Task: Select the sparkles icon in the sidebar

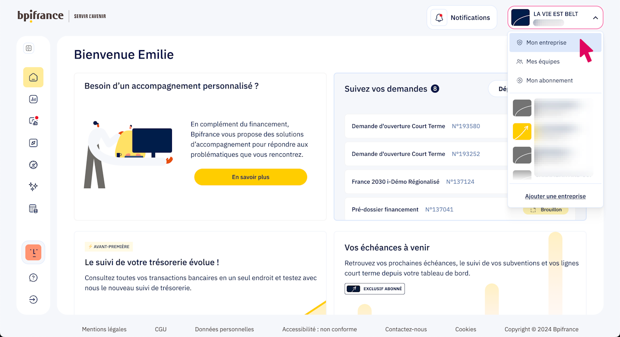Action: (x=33, y=187)
